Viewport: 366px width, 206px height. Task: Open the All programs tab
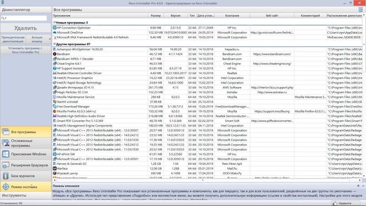(x=26, y=132)
